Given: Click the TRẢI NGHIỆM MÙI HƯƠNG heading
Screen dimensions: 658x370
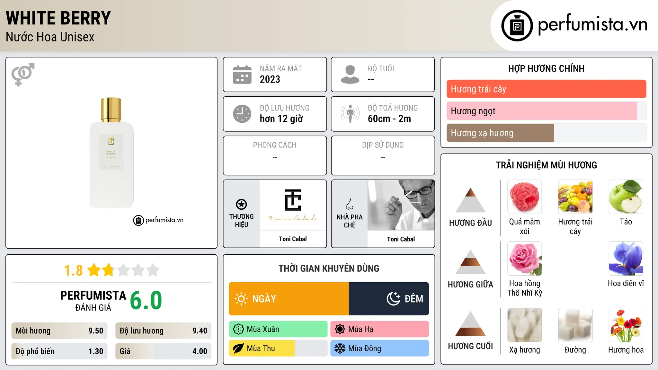Looking at the screenshot, I should (546, 165).
